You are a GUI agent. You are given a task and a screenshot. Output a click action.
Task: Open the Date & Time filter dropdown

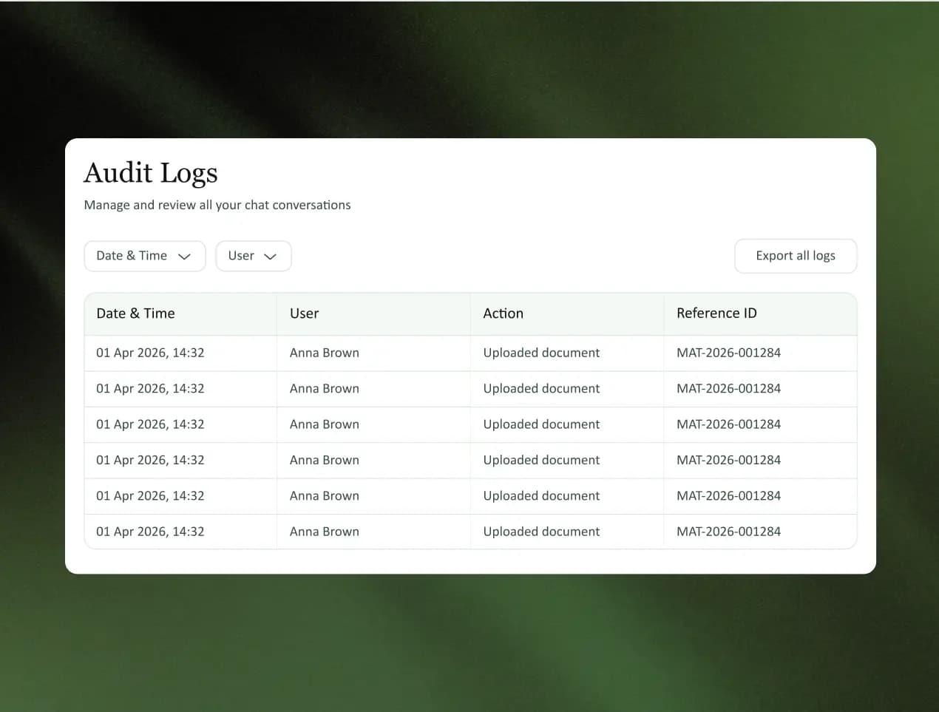[145, 256]
